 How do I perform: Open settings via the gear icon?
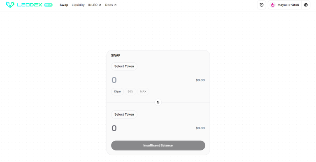pyautogui.click(x=306, y=5)
